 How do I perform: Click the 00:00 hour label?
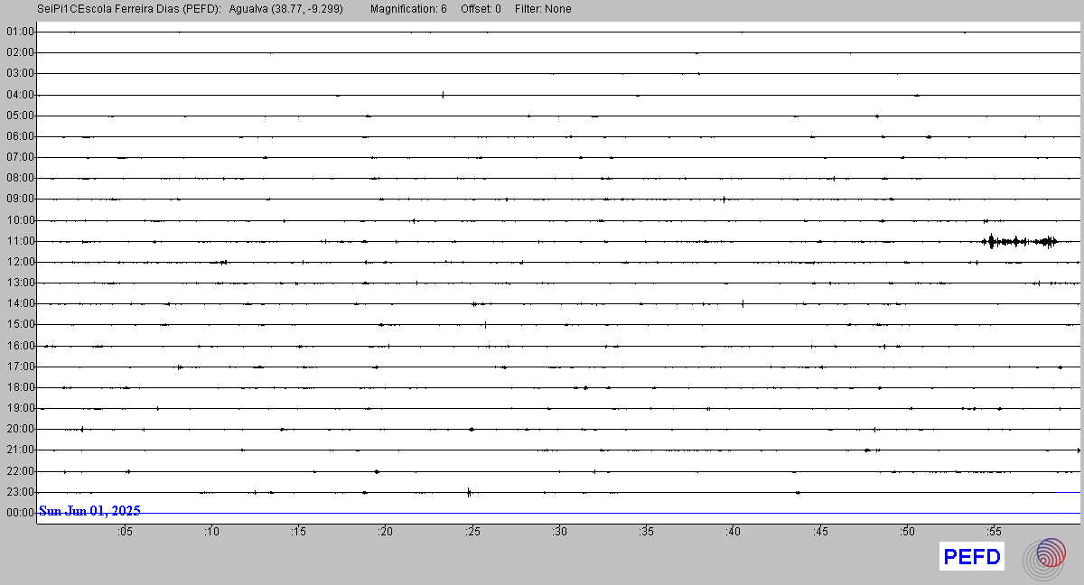20,513
